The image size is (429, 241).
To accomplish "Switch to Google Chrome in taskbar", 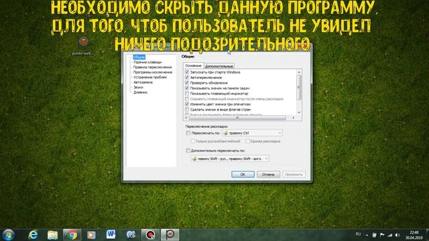I will 72,235.
